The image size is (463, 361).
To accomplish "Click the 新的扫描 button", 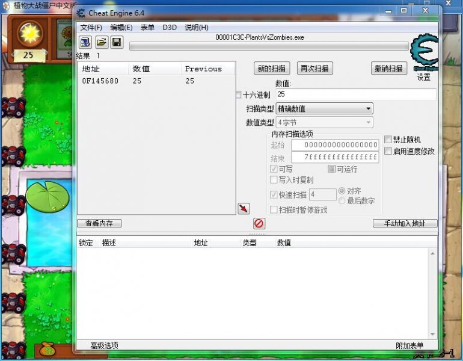I will click(x=272, y=69).
